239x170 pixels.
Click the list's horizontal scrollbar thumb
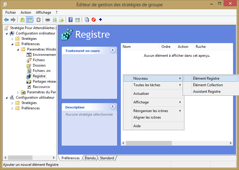[149, 143]
